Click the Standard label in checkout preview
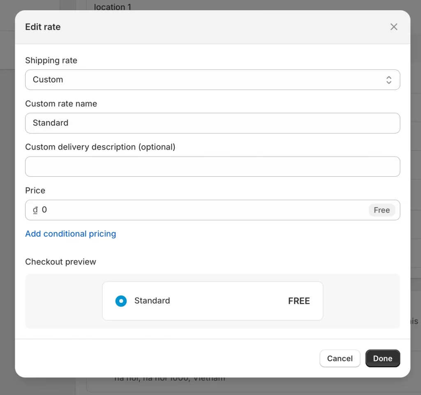 152,301
